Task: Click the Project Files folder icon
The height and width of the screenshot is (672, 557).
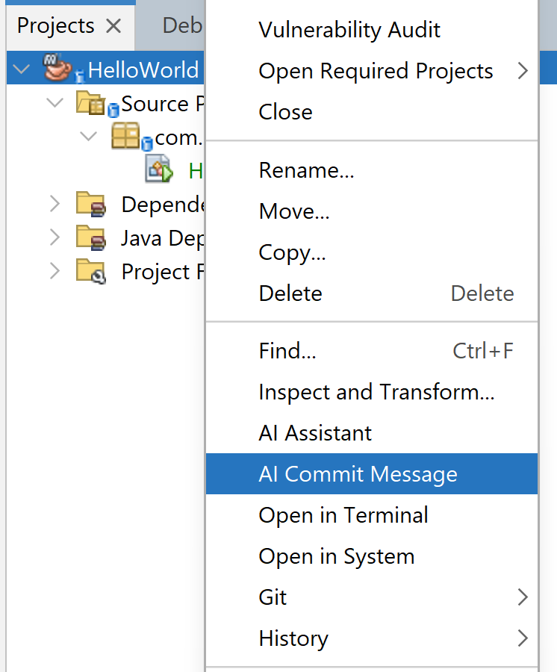Action: tap(91, 271)
